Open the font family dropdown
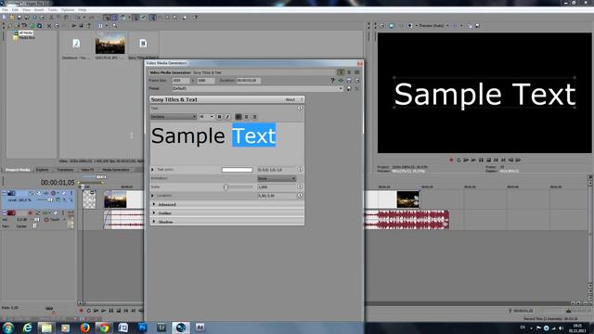The width and height of the screenshot is (594, 334). (174, 117)
